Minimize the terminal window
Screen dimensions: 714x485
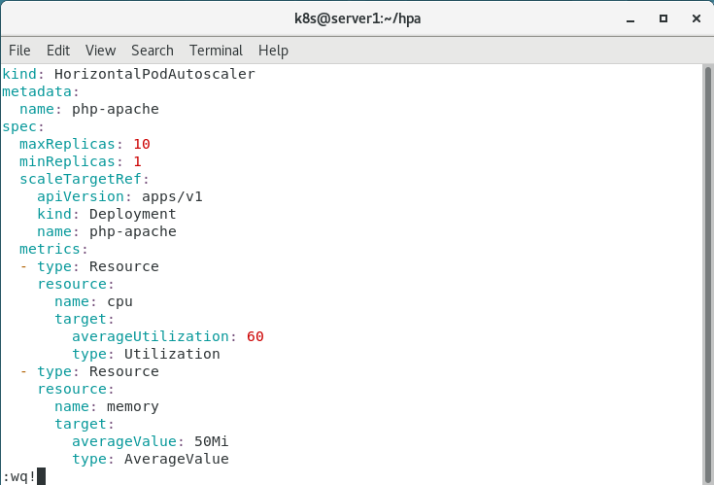pyautogui.click(x=633, y=17)
